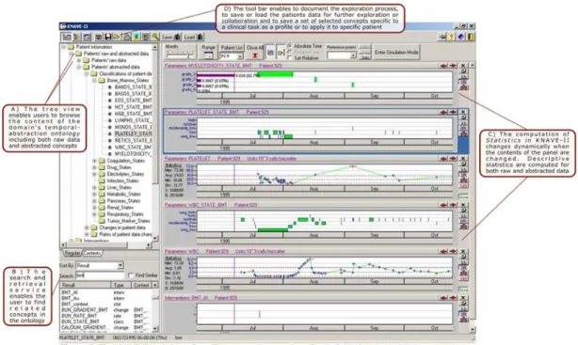Enable the Find Similar checkbox

point(130,275)
